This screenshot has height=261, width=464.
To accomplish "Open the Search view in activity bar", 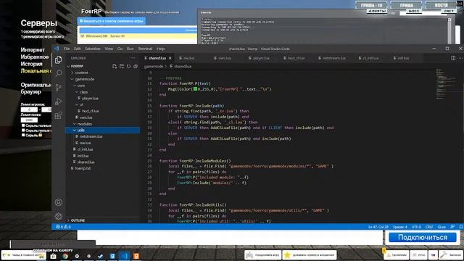I will tap(59, 73).
